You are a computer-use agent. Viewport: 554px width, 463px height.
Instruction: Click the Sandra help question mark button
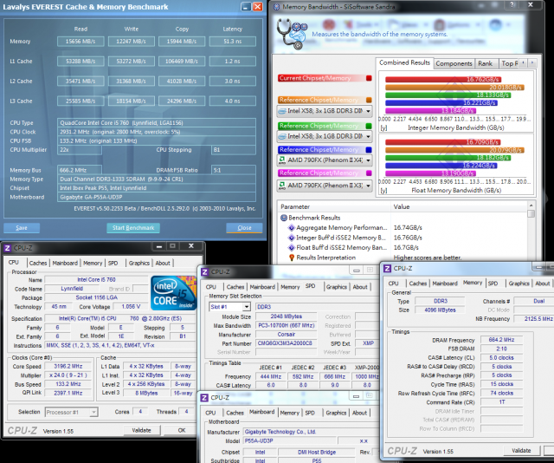tap(512, 4)
